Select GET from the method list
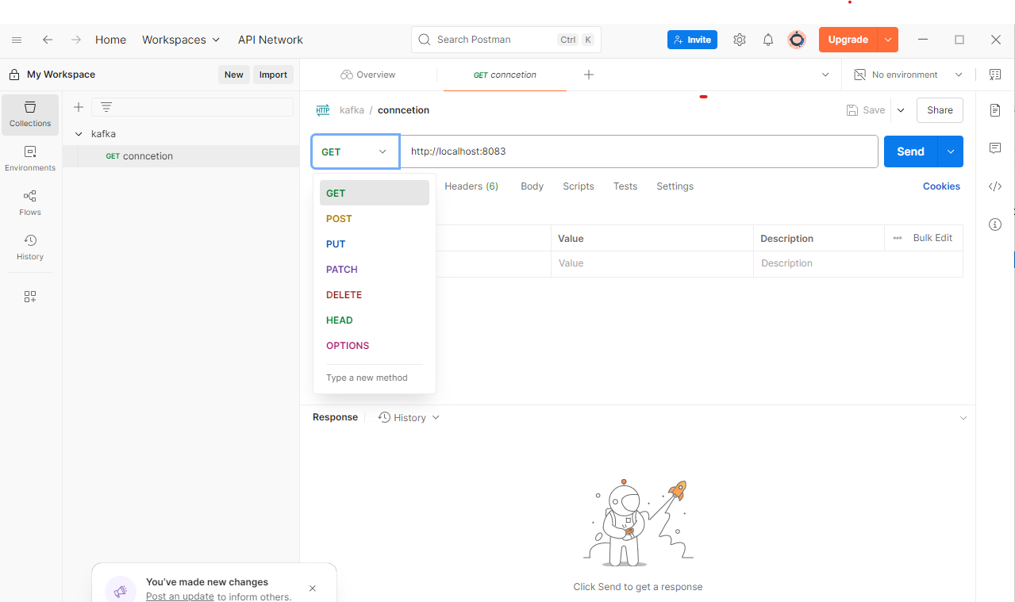The height and width of the screenshot is (602, 1015). tap(375, 193)
